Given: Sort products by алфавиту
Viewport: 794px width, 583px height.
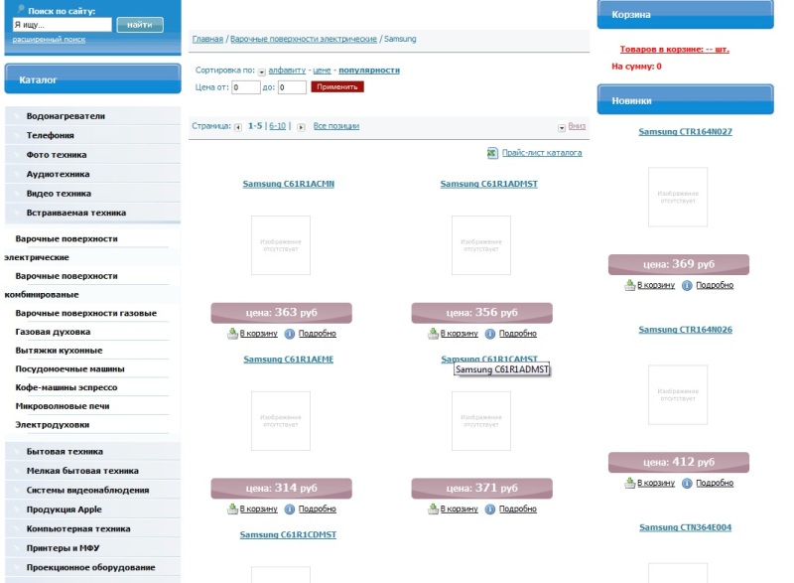Looking at the screenshot, I should tap(287, 71).
